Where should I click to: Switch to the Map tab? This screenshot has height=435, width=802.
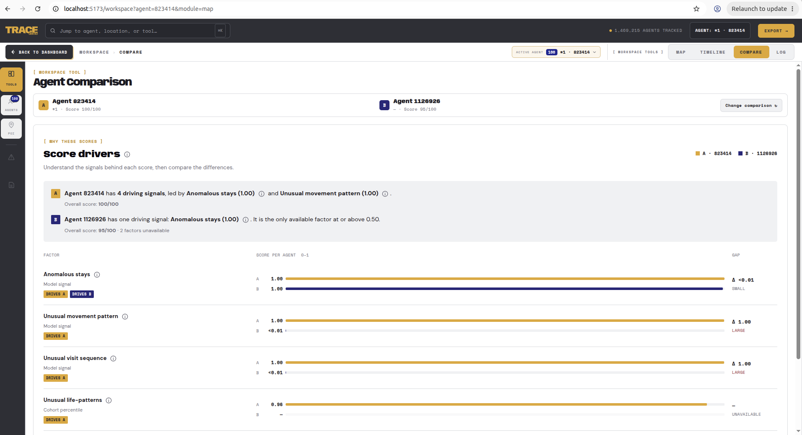pos(681,52)
